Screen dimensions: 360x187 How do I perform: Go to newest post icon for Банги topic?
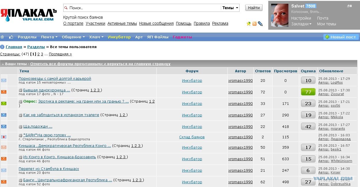(20, 180)
